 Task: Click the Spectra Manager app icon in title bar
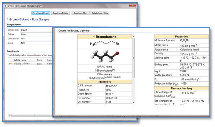pos(6,6)
